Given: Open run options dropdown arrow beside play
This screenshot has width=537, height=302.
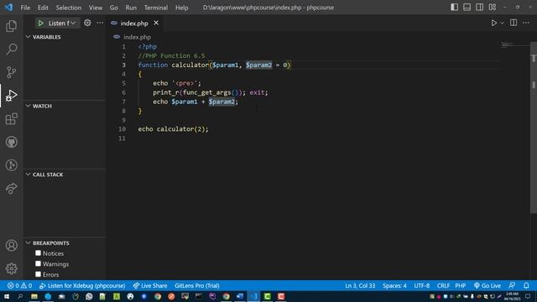Looking at the screenshot, I should [502, 23].
